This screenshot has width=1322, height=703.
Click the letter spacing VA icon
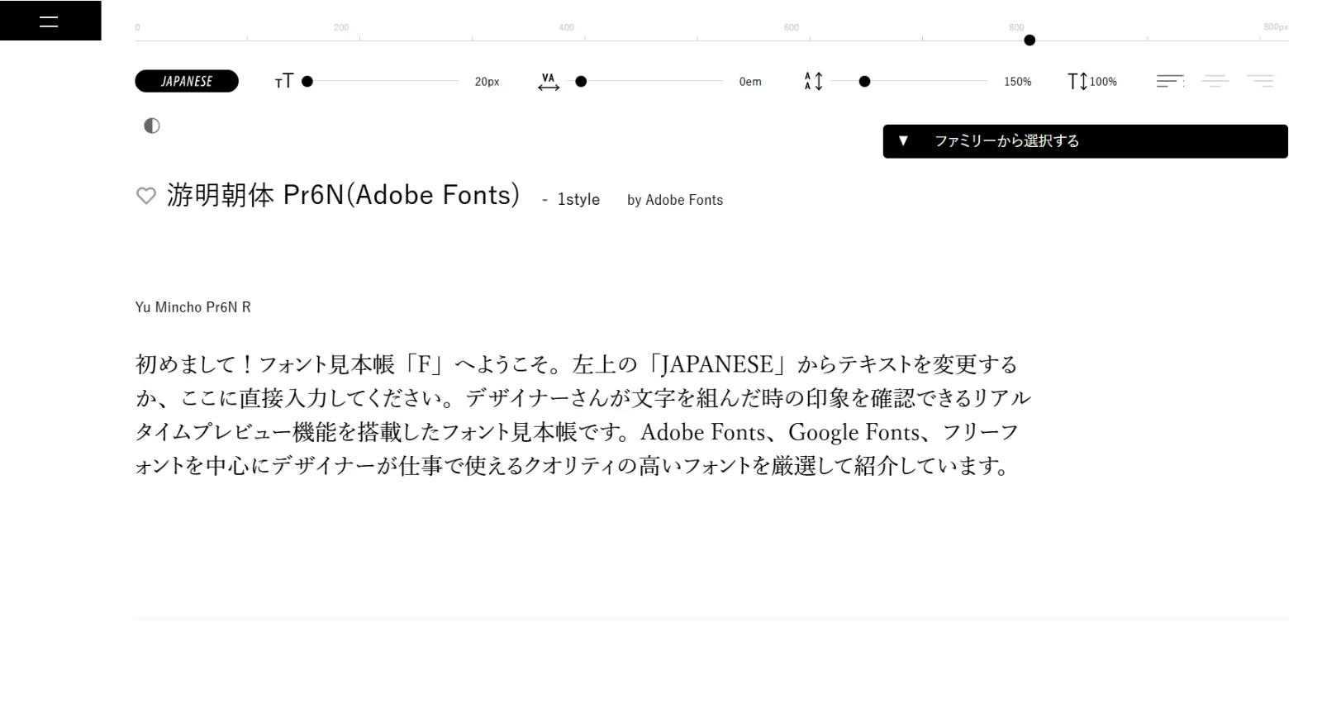549,82
